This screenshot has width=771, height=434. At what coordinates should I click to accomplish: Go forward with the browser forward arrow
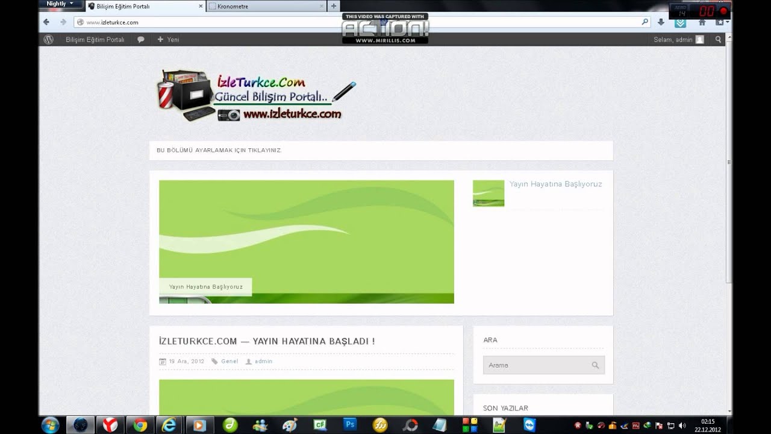tap(62, 22)
